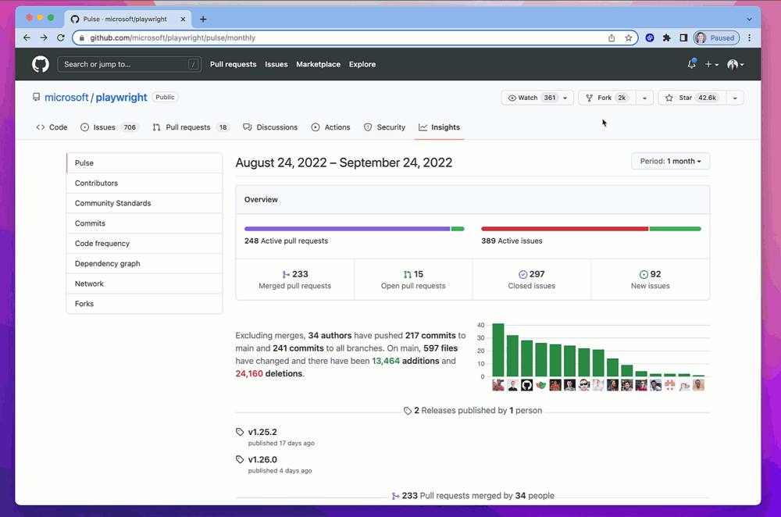Go to Marketplace
781x517 pixels.
pyautogui.click(x=319, y=64)
